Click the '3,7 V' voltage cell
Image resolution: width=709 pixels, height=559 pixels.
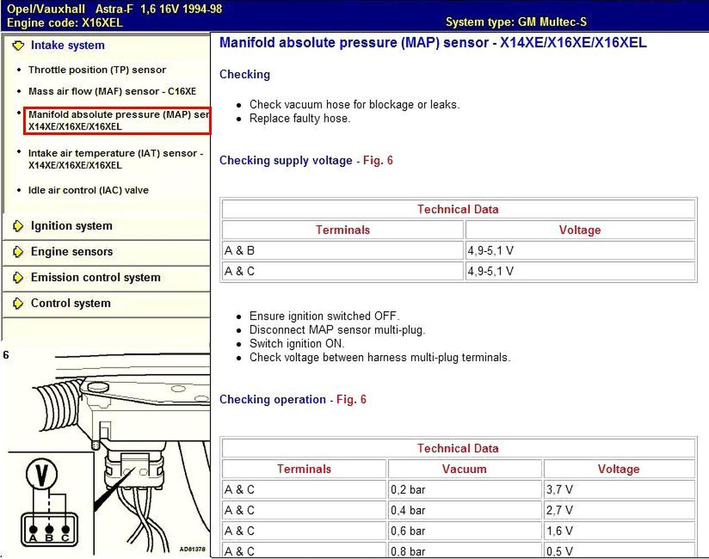click(x=619, y=490)
